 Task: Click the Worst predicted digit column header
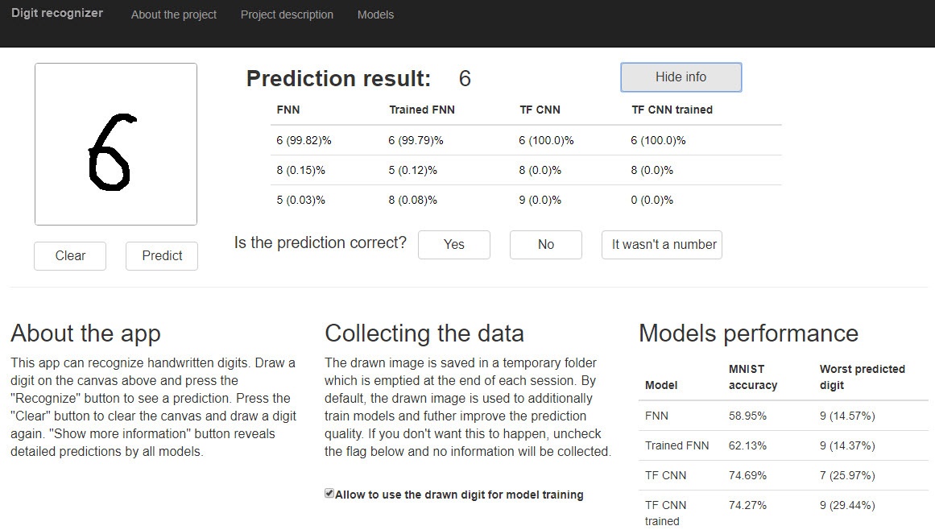point(862,377)
